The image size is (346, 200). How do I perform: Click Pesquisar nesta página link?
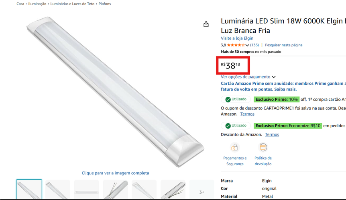[283, 45]
